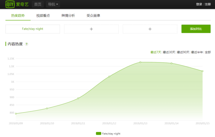Click the 2019/01/09 axis label
Screen dimensions: 215x137
click(x=16, y=123)
